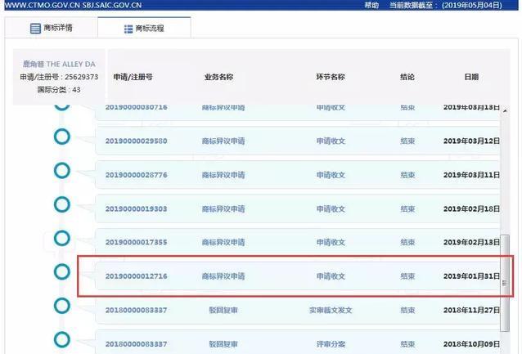Viewport: 522px width, 354px height.
Task: Click date 2018年11月27日
Action: (471, 310)
